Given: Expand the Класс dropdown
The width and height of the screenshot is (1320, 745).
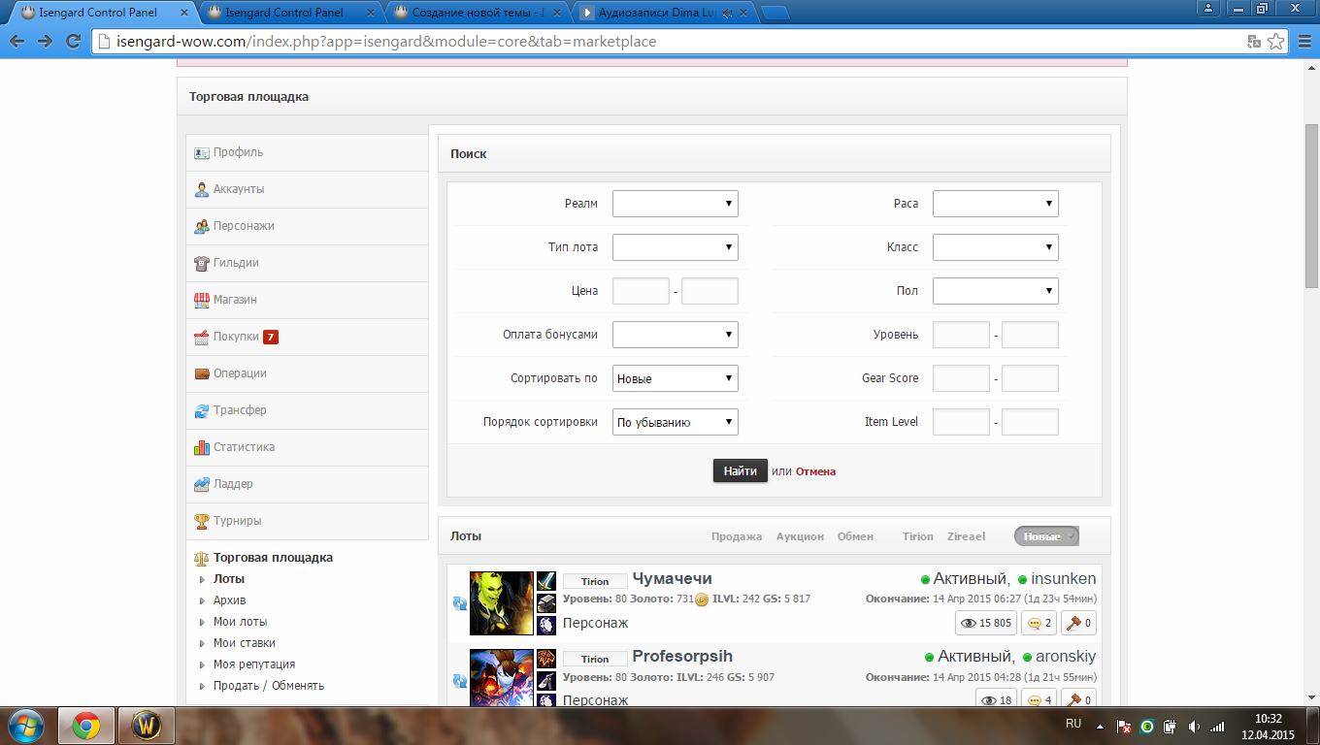Looking at the screenshot, I should coord(995,247).
